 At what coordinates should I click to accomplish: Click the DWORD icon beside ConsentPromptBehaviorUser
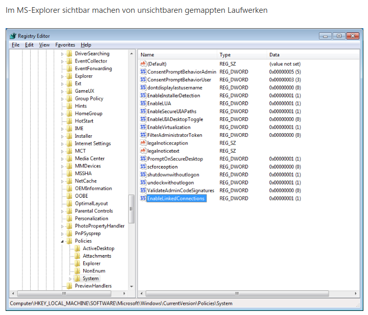tap(143, 79)
